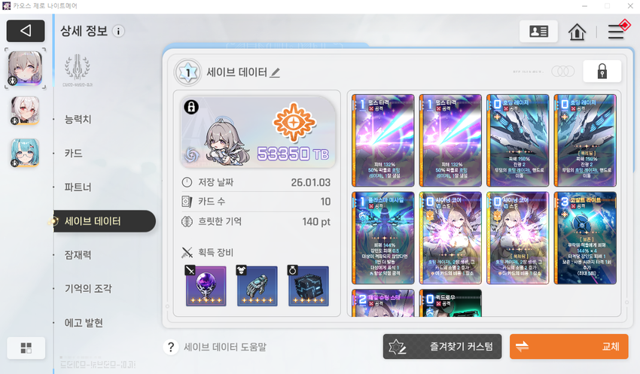
Task: Open the profile card icon
Action: 538,32
